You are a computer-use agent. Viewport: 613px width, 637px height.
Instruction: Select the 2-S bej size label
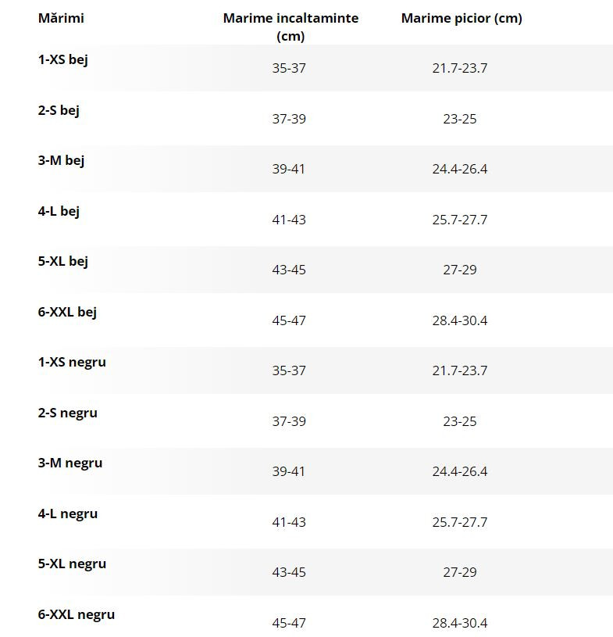[x=59, y=110]
